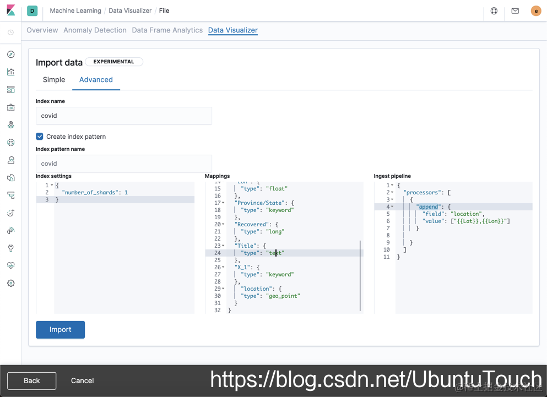Open Uptime icon in sidebar
The height and width of the screenshot is (397, 547).
pyautogui.click(x=11, y=213)
